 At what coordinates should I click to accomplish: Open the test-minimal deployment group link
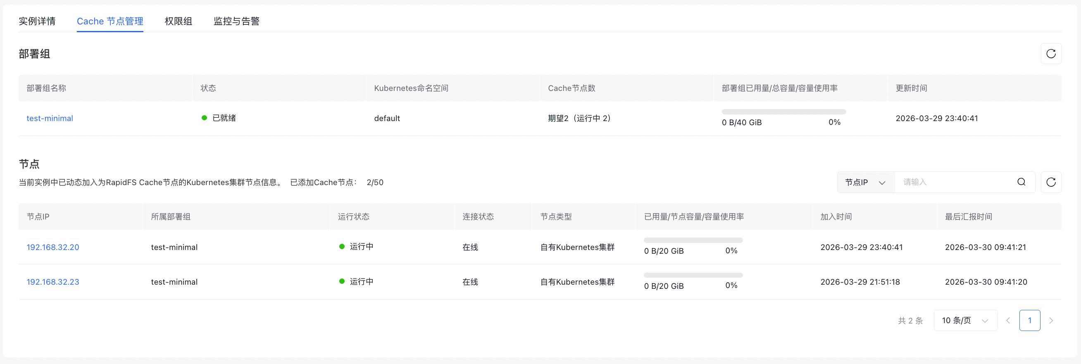[50, 118]
